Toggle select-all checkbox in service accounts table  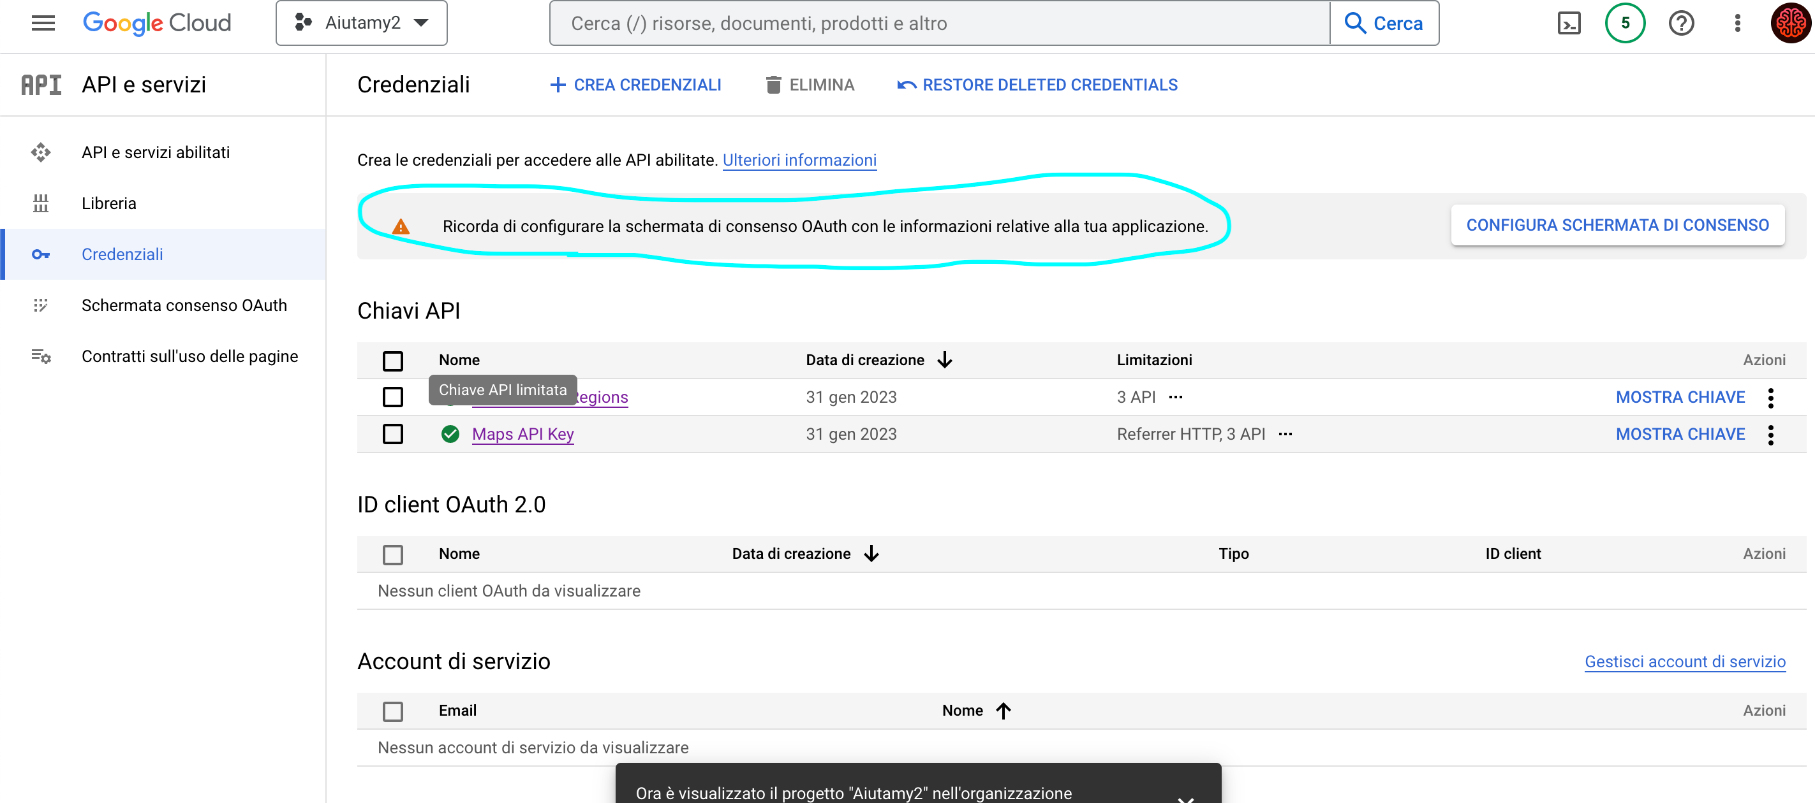click(x=393, y=711)
